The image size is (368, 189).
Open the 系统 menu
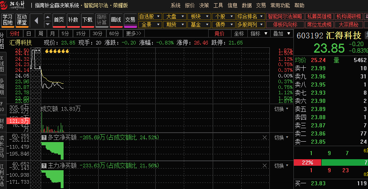[176, 5]
